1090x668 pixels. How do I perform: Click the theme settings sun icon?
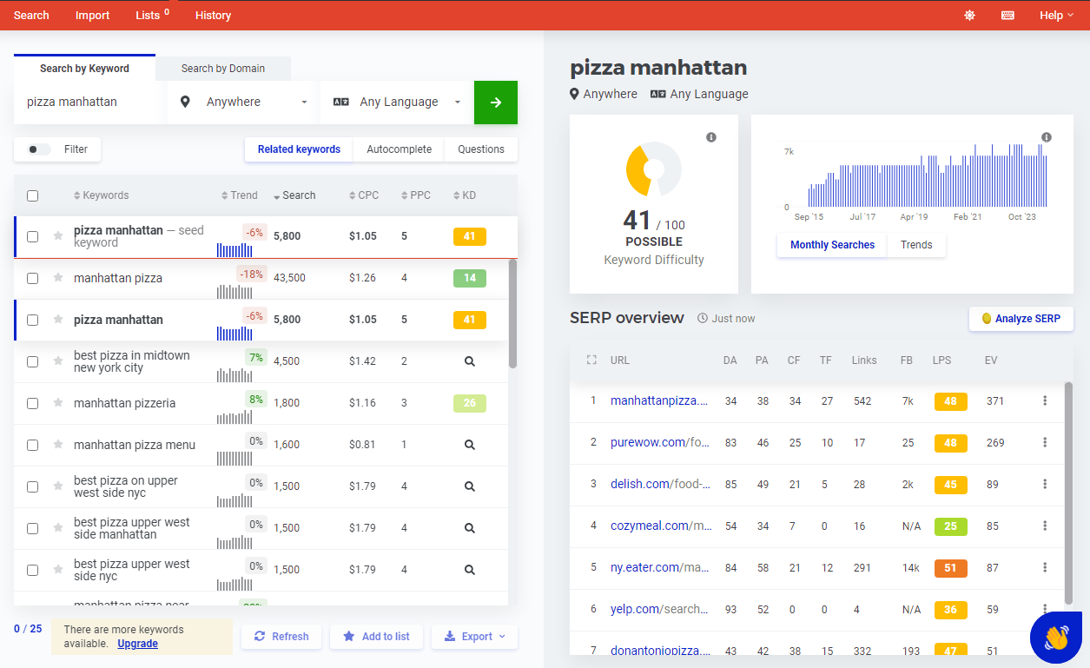click(x=969, y=15)
